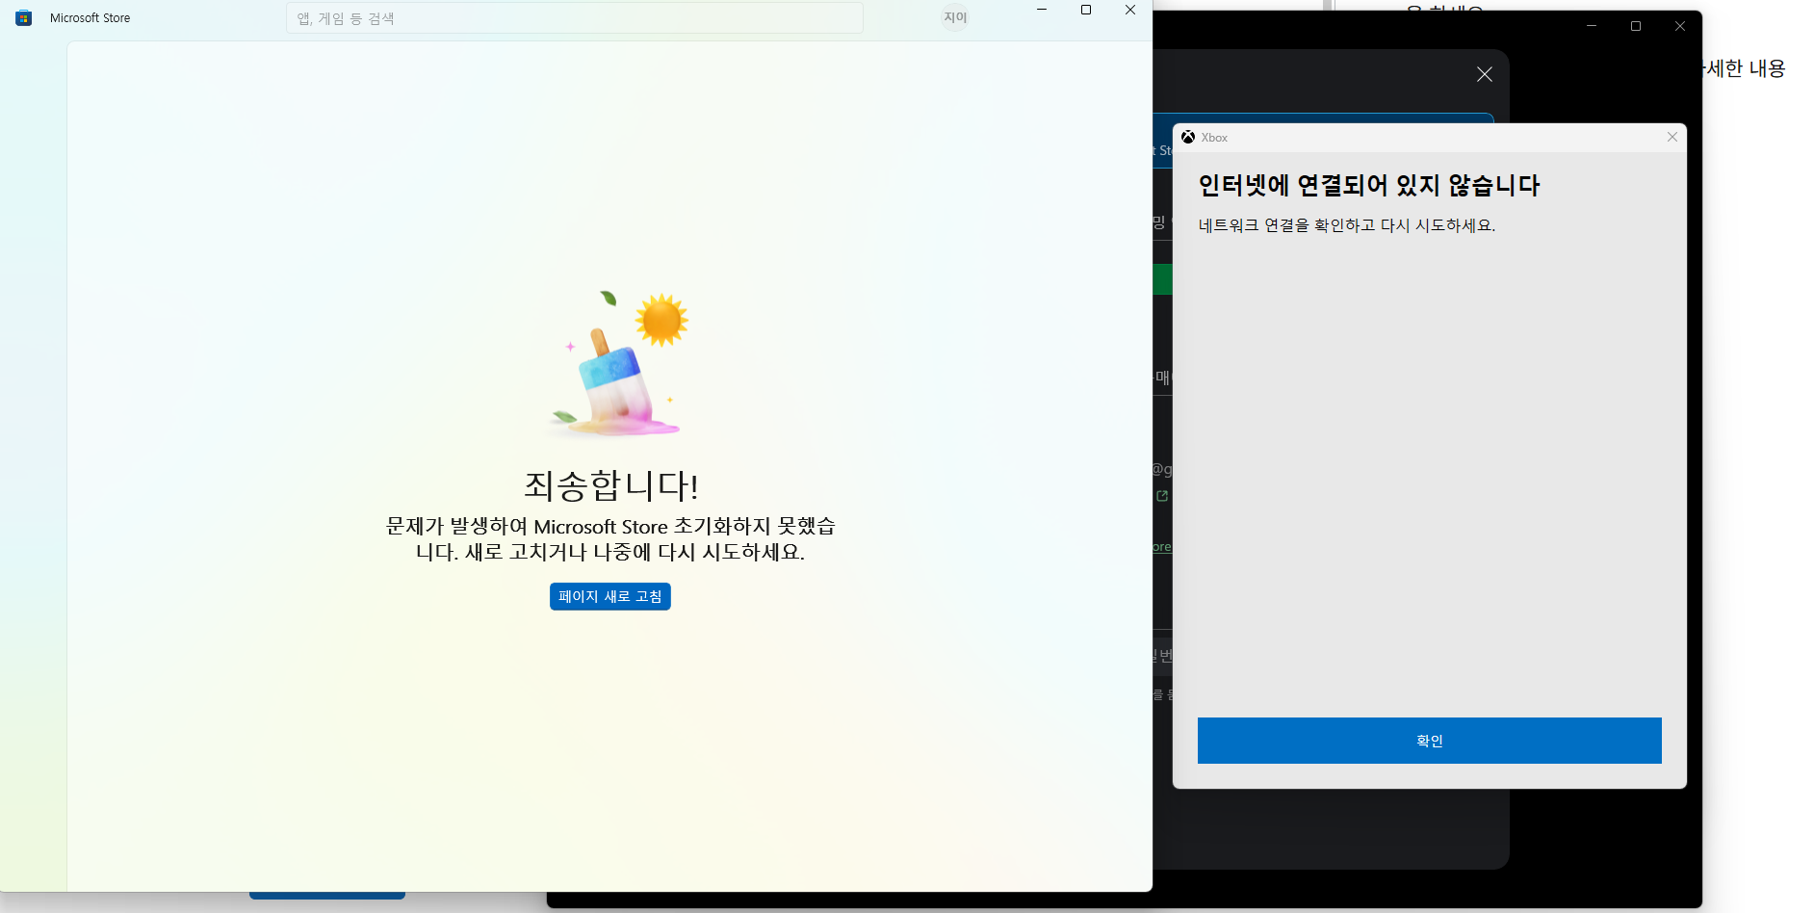
Task: Close the dark panel with large X
Action: 1485,74
